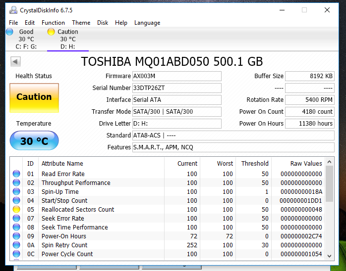Screen dimensions: 346x271
Task: Click the Drive Letter field D: H:
Action: [177, 124]
